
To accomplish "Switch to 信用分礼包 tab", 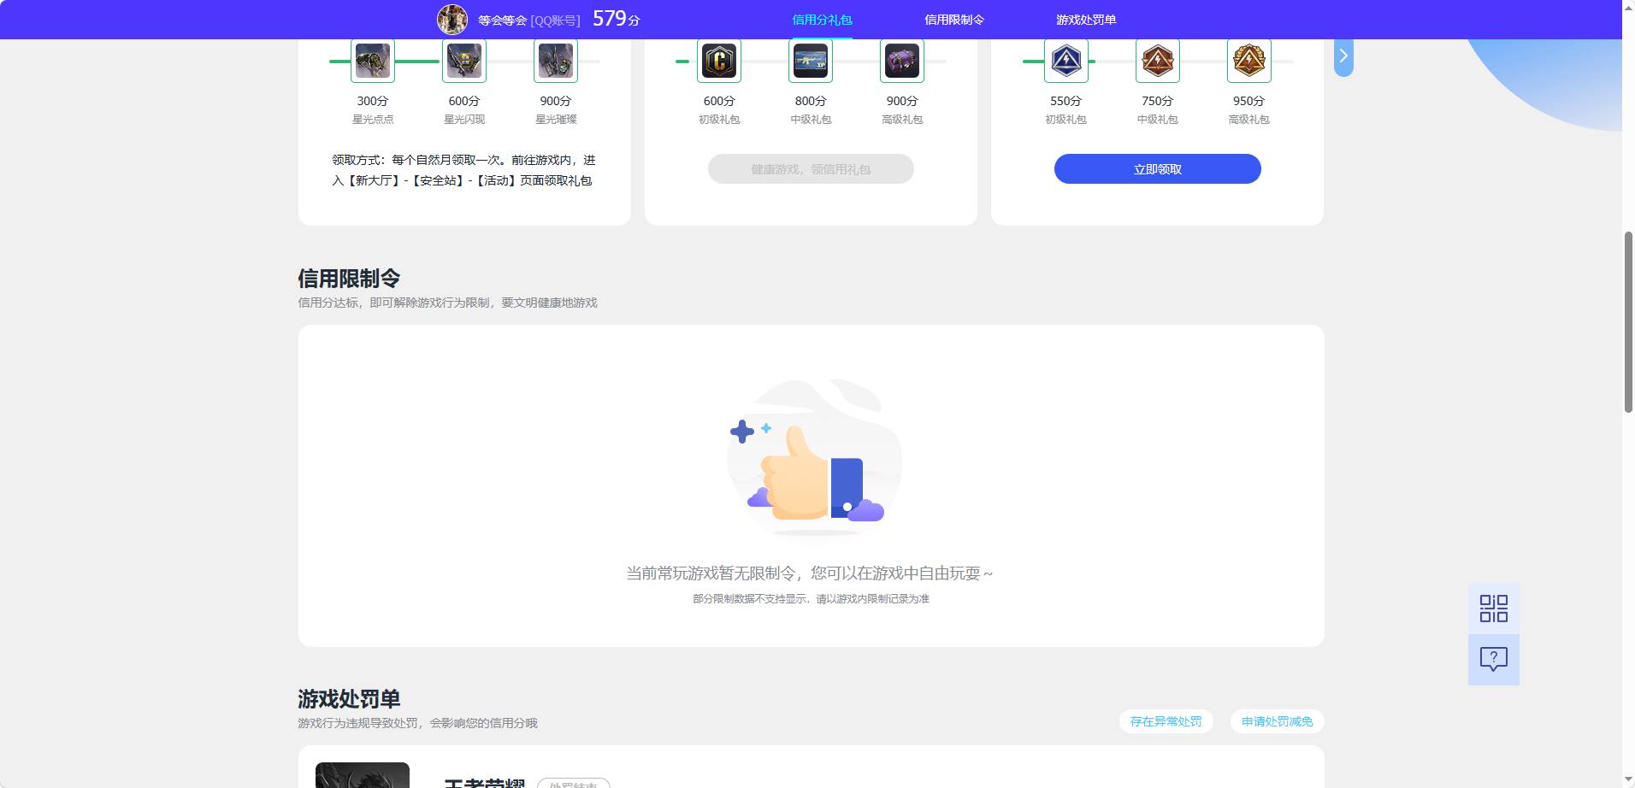I will (822, 20).
